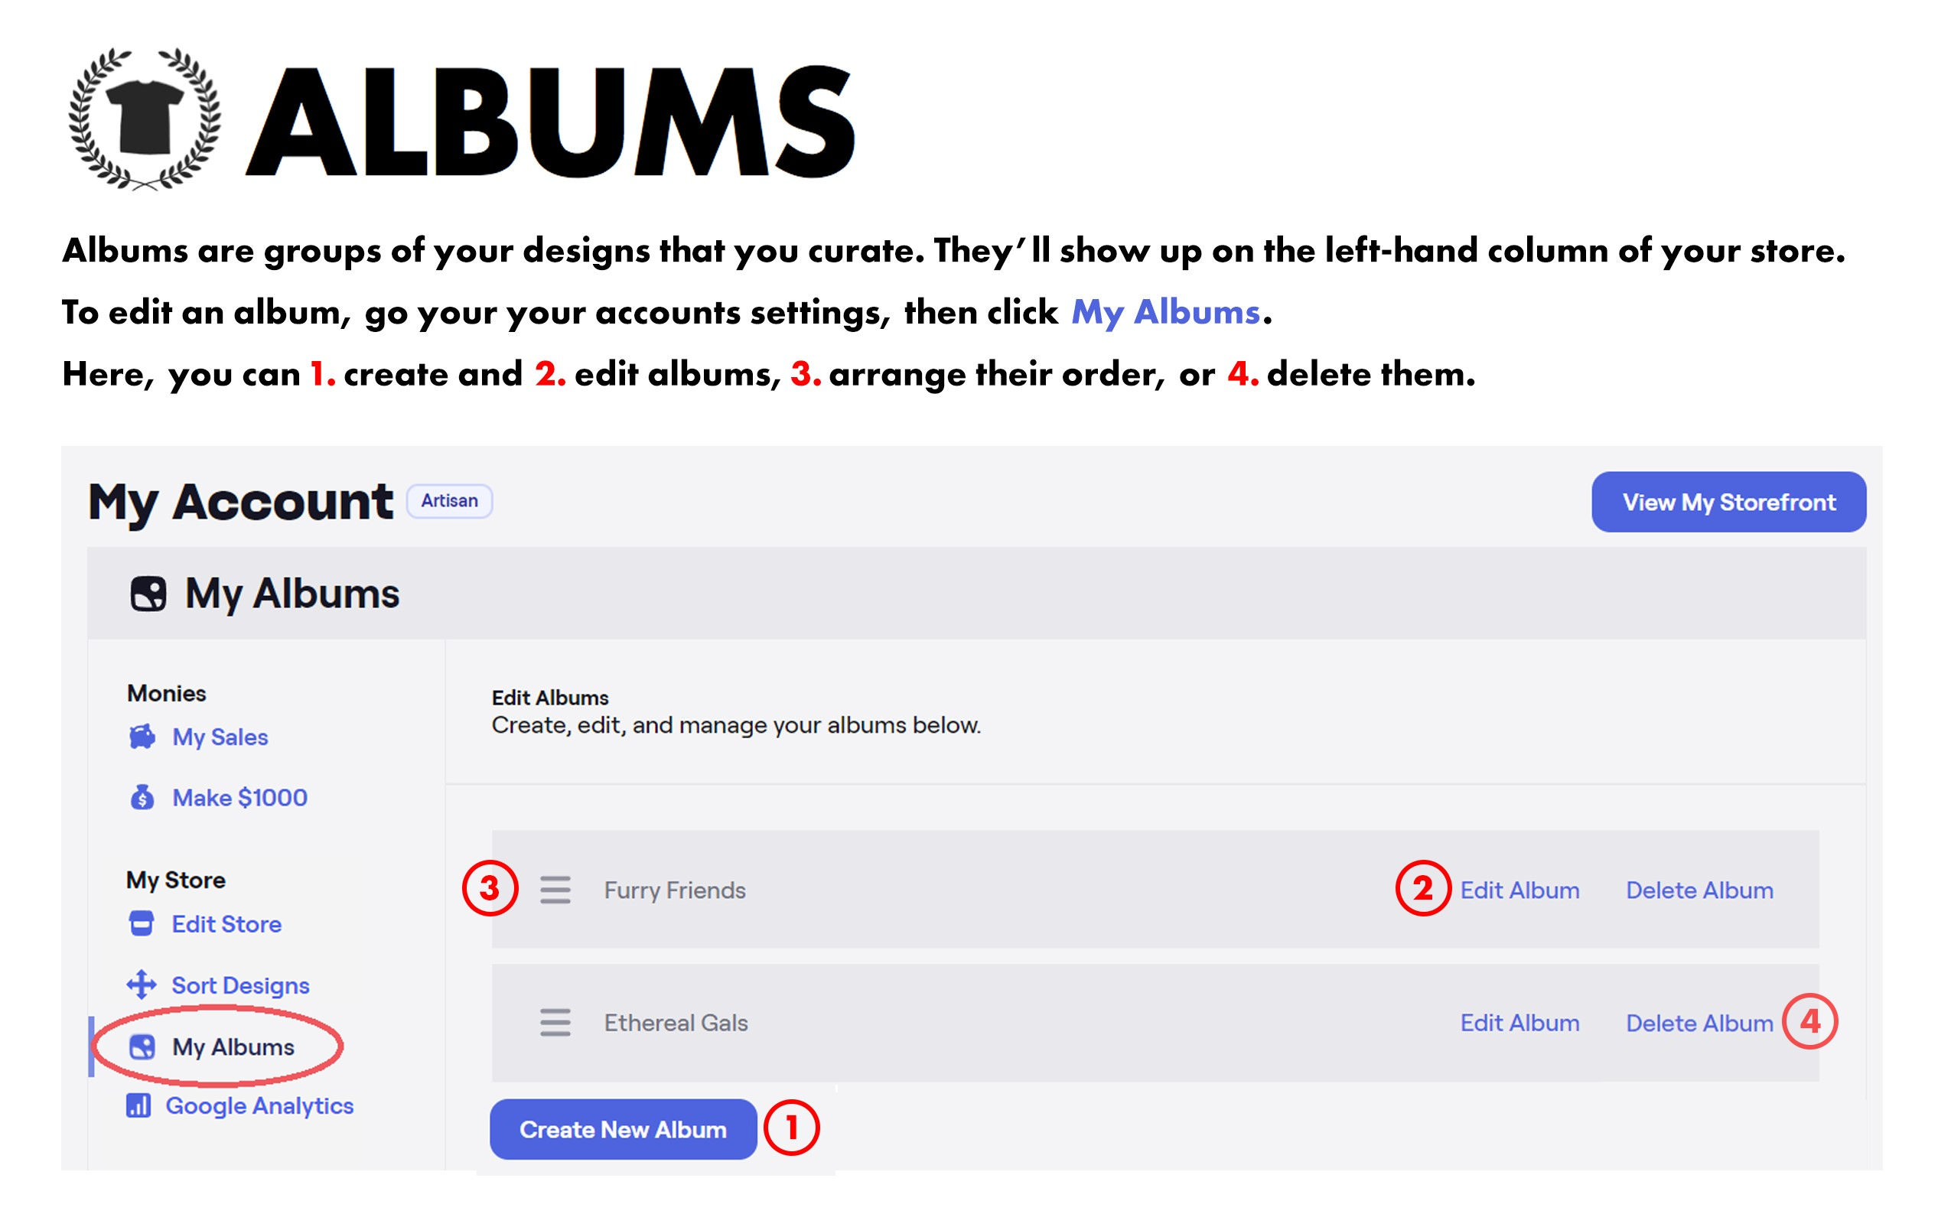
Task: Click the Furry Friends reorder handle icon
Action: (x=555, y=890)
